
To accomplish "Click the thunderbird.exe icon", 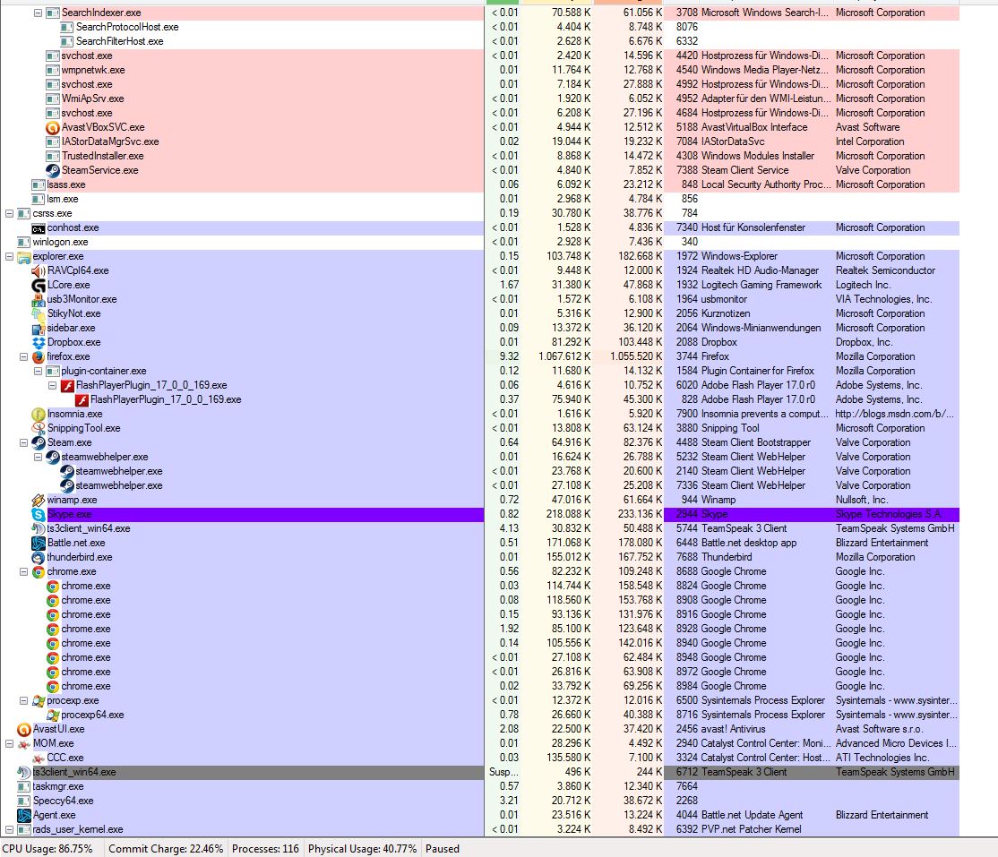I will (39, 557).
